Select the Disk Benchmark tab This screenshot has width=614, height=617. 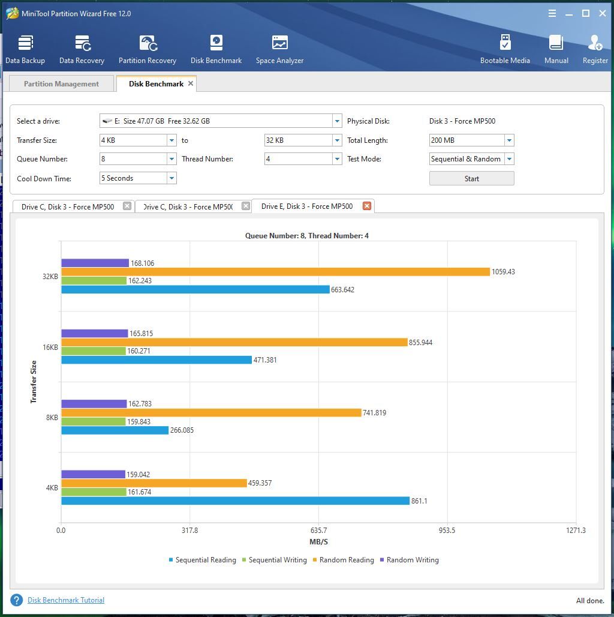click(156, 84)
